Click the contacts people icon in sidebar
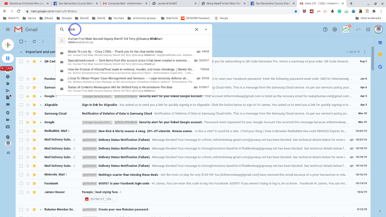The width and height of the screenshot is (386, 217). (x=8, y=152)
